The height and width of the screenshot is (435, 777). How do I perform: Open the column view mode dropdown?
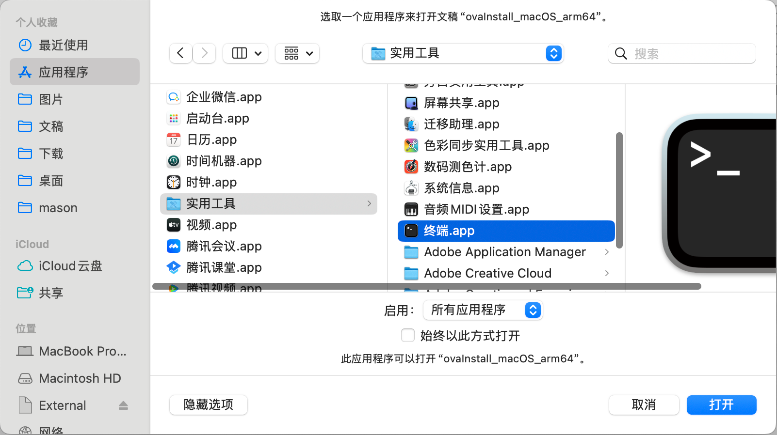[x=246, y=53]
